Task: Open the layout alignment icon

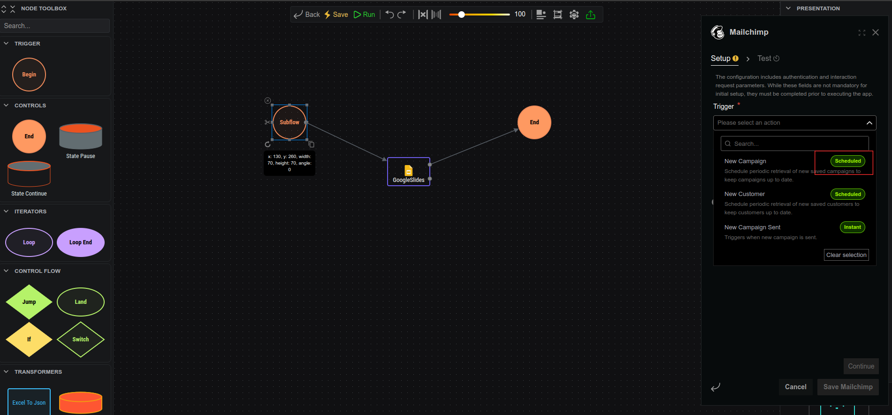Action: tap(541, 15)
